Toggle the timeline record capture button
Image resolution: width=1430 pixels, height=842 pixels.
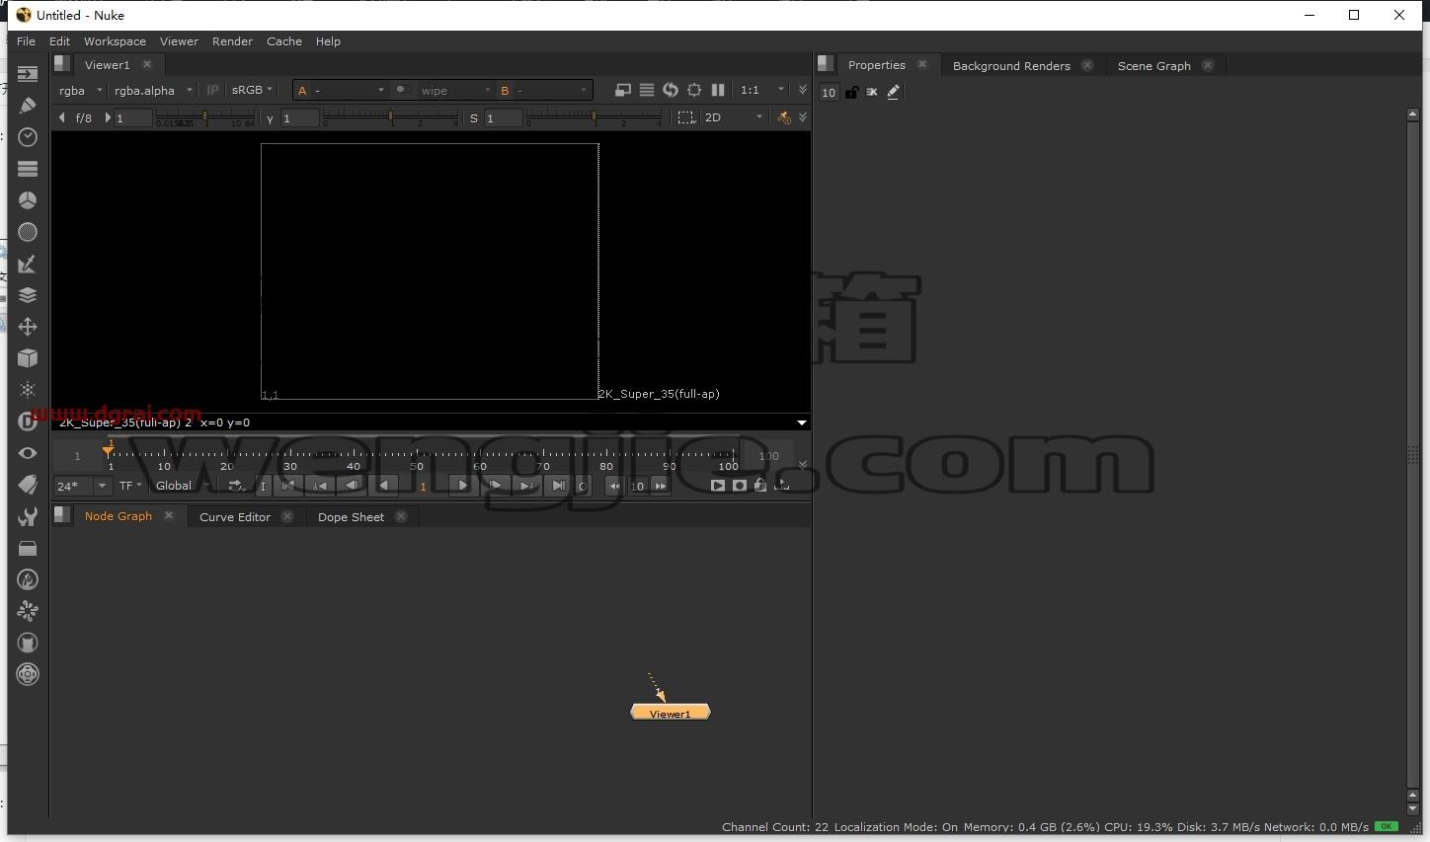coord(740,486)
